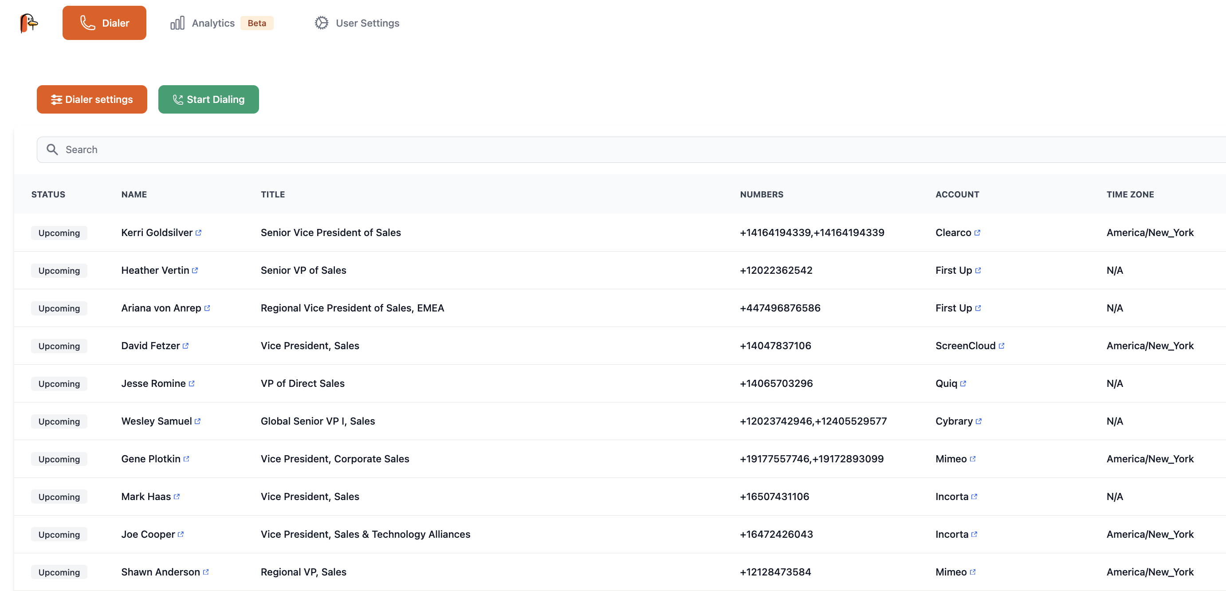
Task: Click external link icon next to Shawn Anderson
Action: (206, 572)
